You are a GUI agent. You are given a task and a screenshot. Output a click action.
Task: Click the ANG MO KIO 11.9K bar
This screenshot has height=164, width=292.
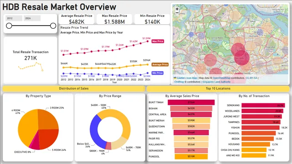pyautogui.click(x=254, y=155)
